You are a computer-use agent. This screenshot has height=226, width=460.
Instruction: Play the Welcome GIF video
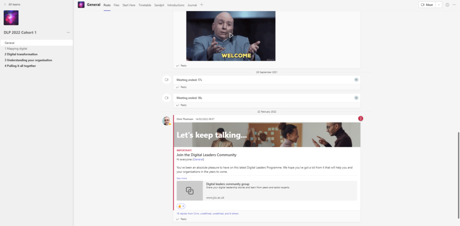coord(231,35)
